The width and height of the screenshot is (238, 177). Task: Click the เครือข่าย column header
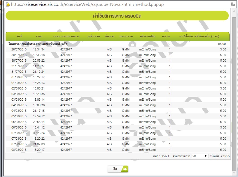(x=94, y=37)
